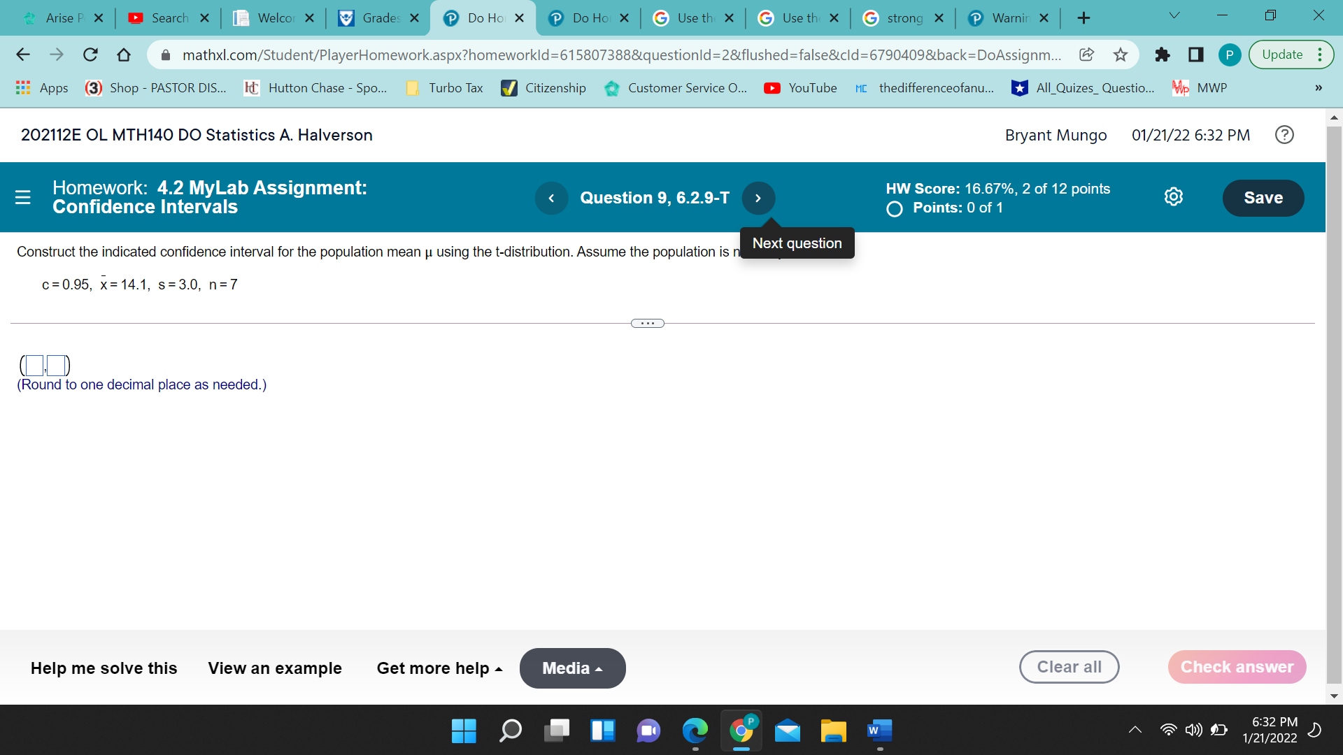Open the settings gear icon

click(x=1174, y=197)
